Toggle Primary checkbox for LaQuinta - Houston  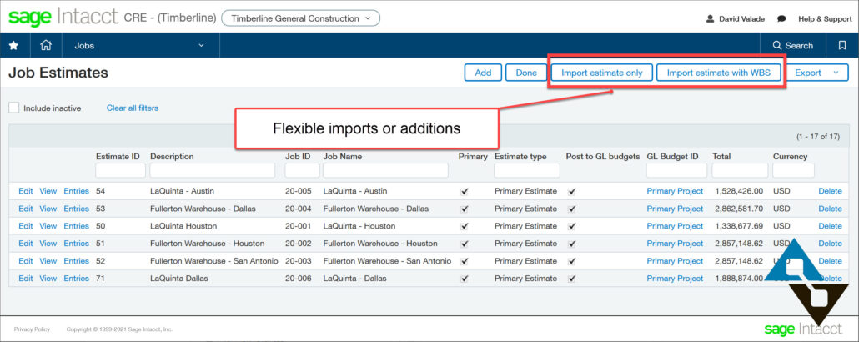tap(465, 226)
